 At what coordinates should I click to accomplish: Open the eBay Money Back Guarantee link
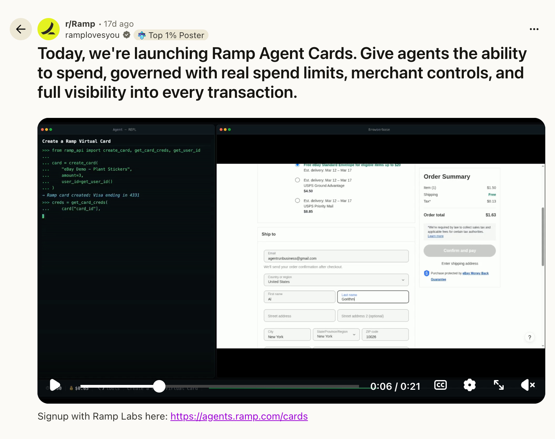pyautogui.click(x=460, y=276)
